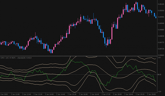Click the 0.85050 price axis label
Viewport: 165px width, 96px height.
pyautogui.click(x=161, y=11)
